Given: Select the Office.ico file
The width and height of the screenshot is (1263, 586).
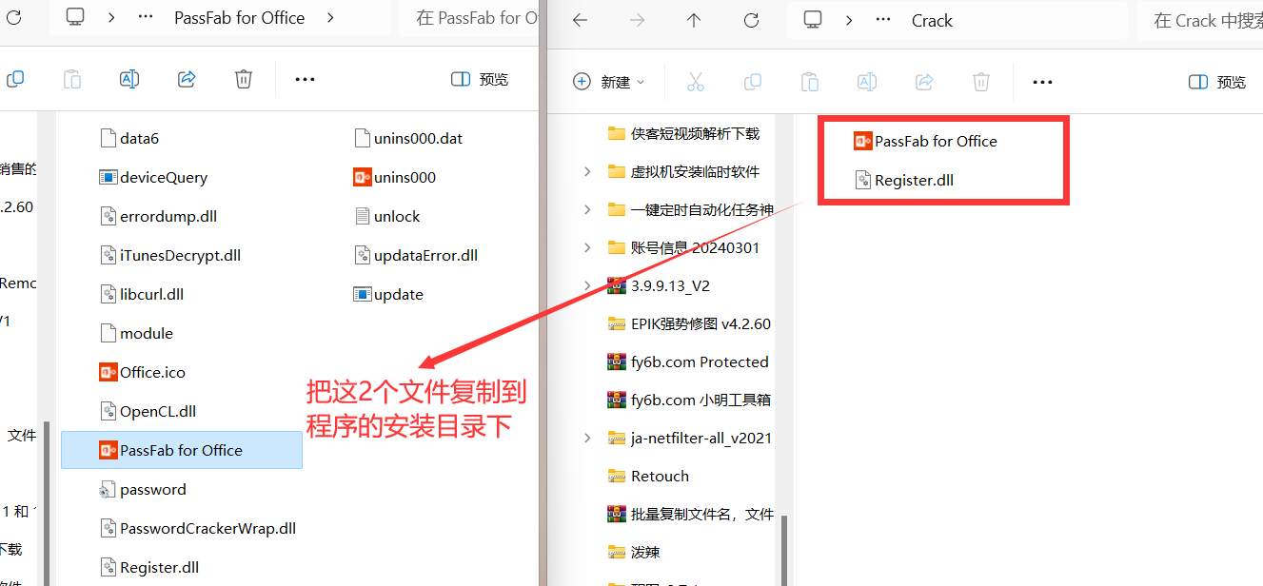Looking at the screenshot, I should coord(143,372).
